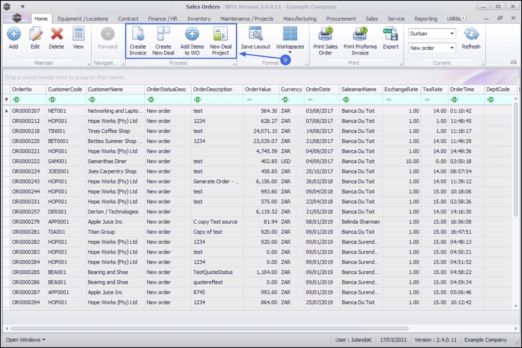Click the Samanthas Diner customer cell
The image size is (522, 348).
[x=115, y=162]
